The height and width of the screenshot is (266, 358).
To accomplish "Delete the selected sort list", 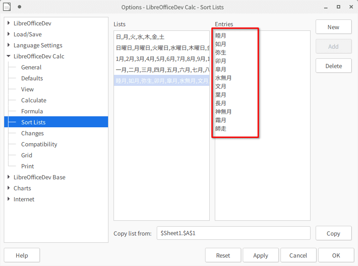I will click(333, 66).
